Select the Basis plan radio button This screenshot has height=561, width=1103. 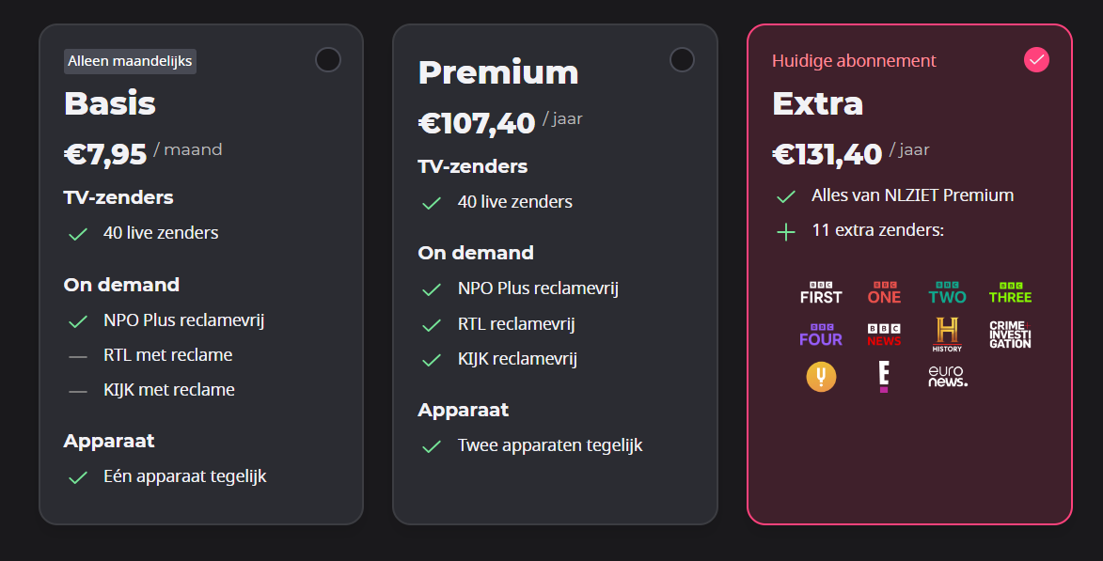click(x=328, y=60)
